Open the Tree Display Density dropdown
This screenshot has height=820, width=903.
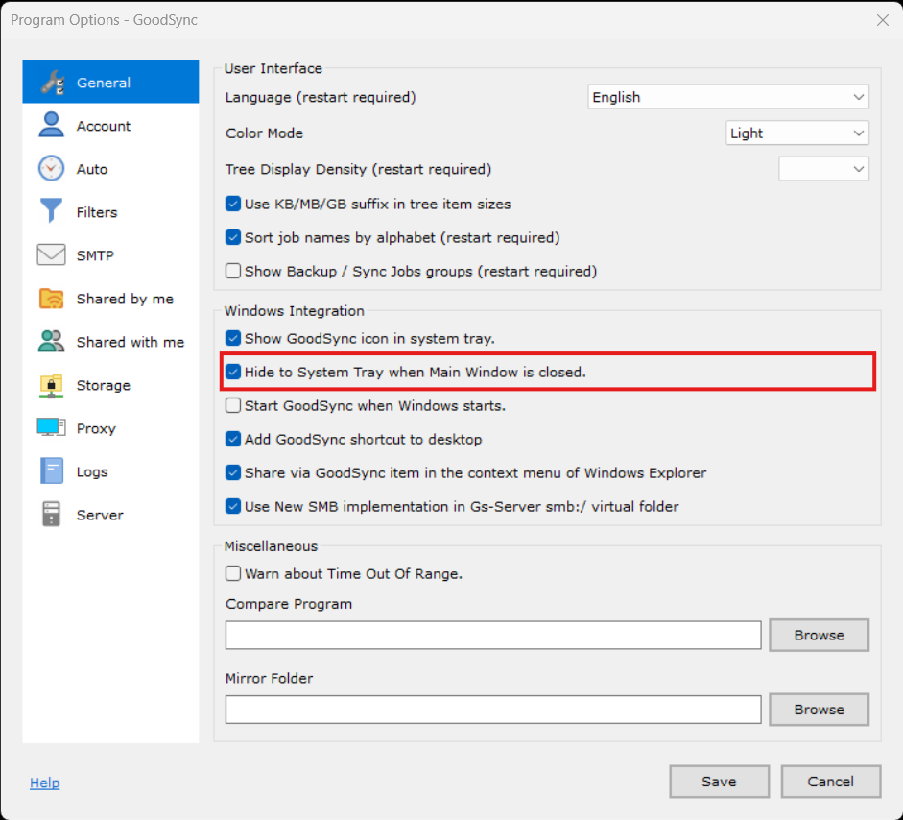[823, 169]
